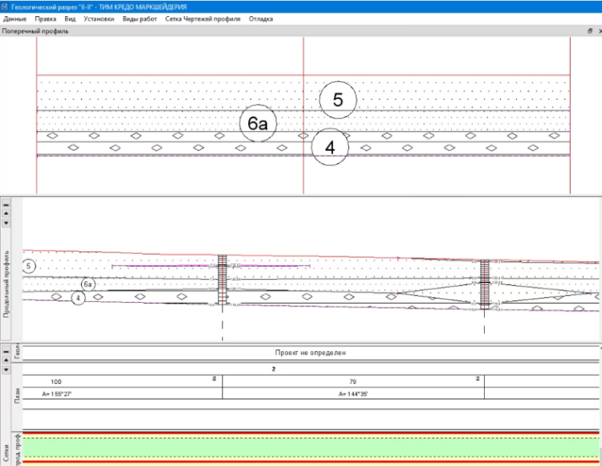Select layer marker 5 in cross-section view
Image resolution: width=602 pixels, height=466 pixels.
pos(338,100)
